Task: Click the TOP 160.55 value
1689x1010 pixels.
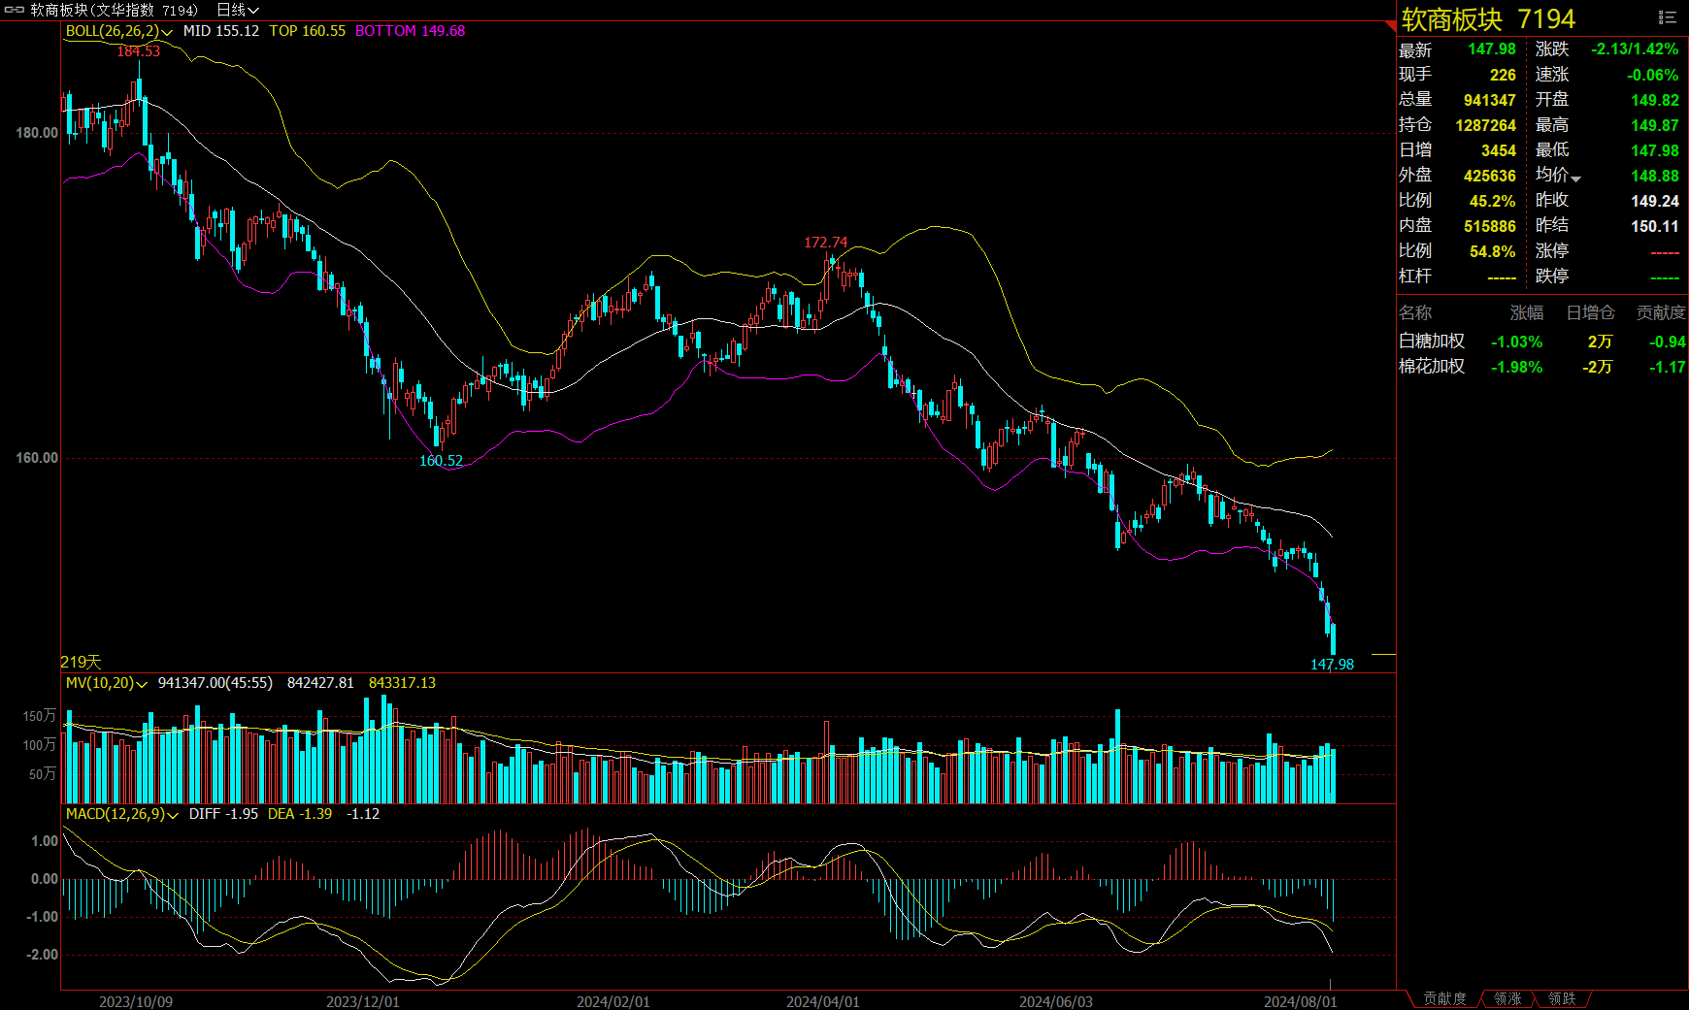Action: point(307,31)
